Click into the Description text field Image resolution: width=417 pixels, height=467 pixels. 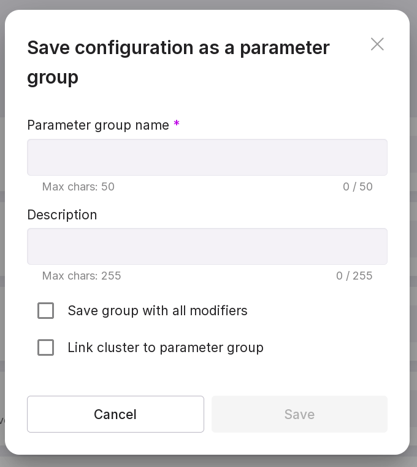[207, 246]
